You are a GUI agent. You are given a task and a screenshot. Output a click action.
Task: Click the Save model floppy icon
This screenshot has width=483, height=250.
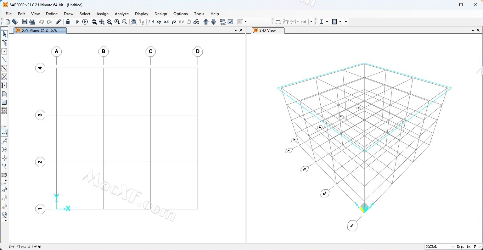click(25, 22)
